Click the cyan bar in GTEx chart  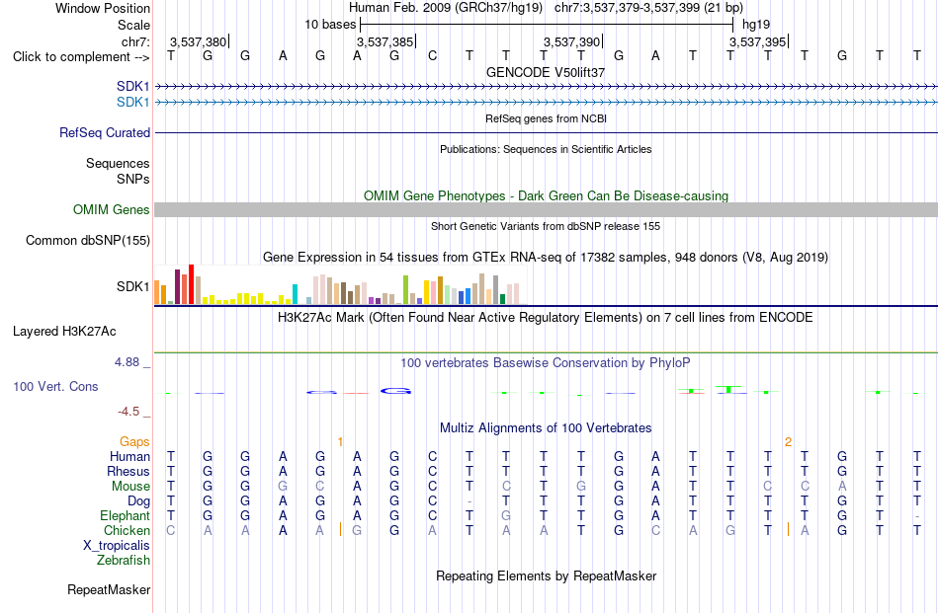pos(295,295)
